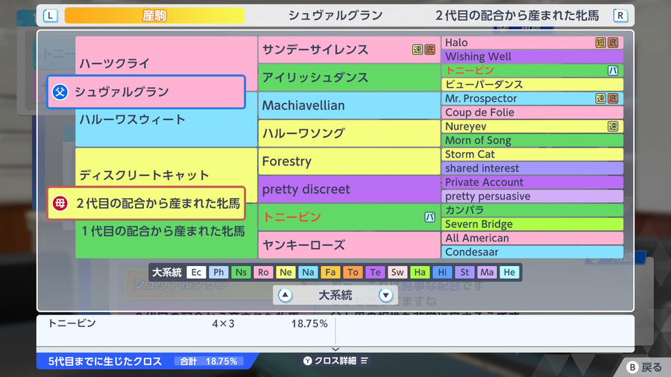Select the Mr. Prospector ancestor cell
671x377 pixels.
(532, 98)
